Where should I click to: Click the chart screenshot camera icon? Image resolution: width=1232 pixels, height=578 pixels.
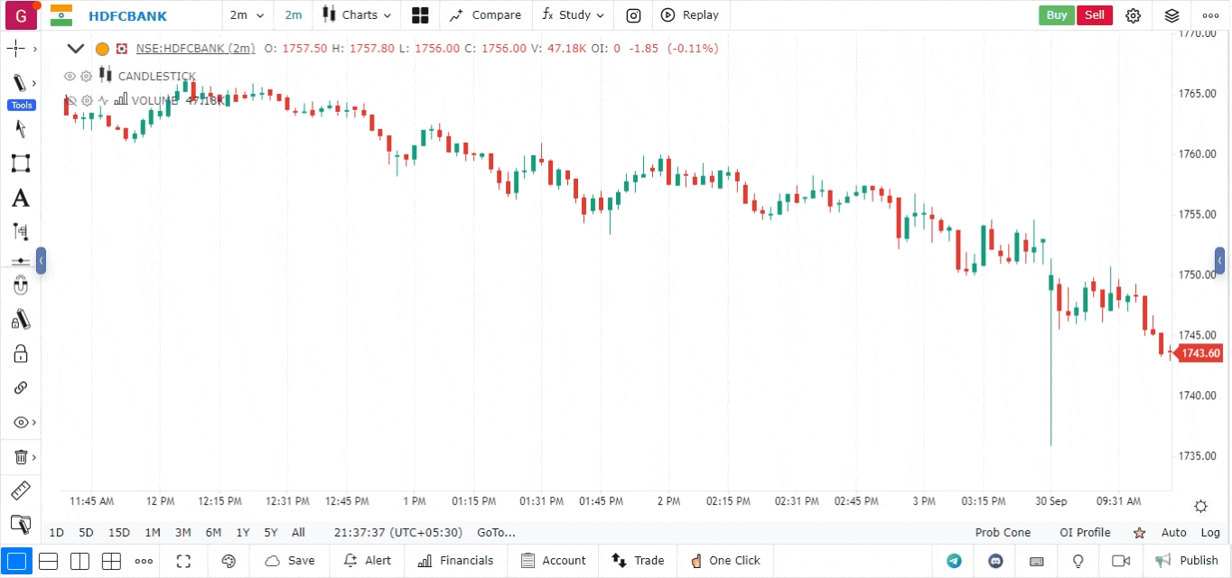tap(634, 15)
